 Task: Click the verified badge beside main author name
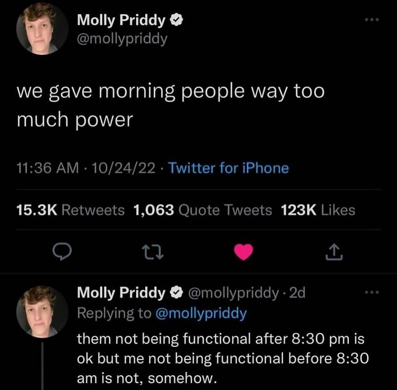[178, 21]
